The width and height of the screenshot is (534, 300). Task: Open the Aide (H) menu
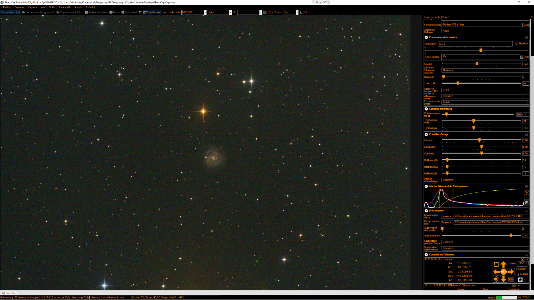[90, 7]
